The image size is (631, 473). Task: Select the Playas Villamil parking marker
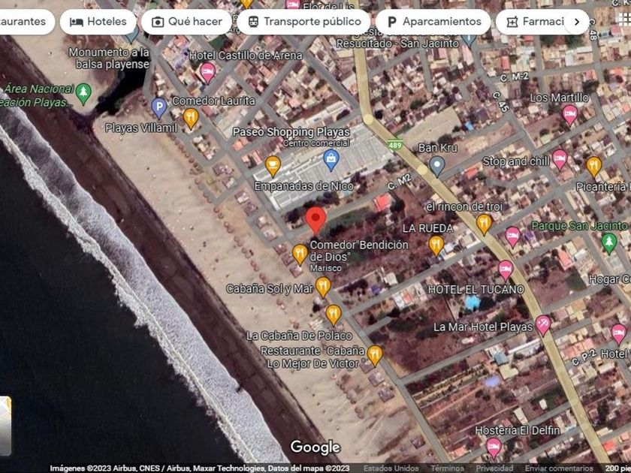coord(159,108)
